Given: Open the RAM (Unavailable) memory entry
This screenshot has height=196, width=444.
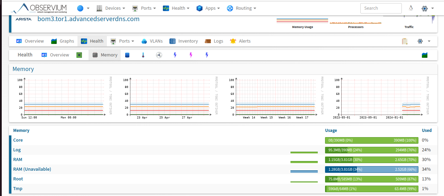Looking at the screenshot, I should pos(32,169).
